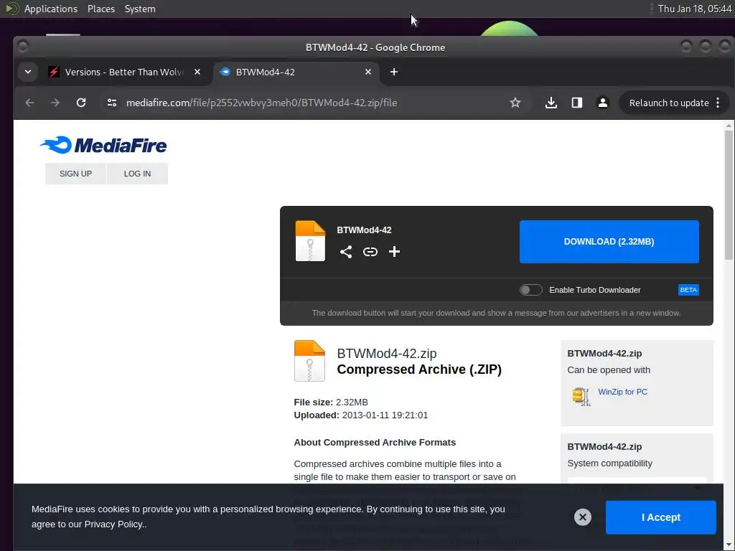Click the plus icon to add file
The image size is (735, 551).
click(x=394, y=252)
